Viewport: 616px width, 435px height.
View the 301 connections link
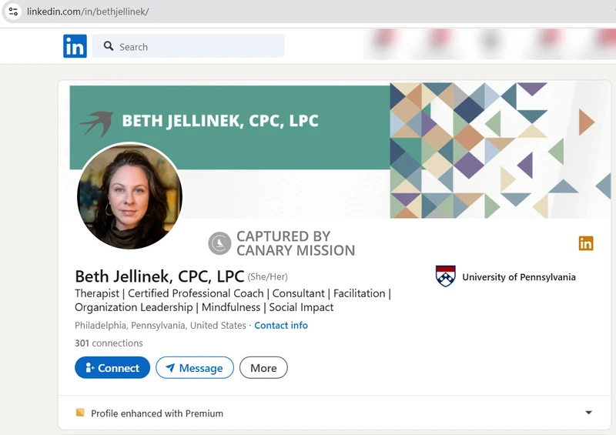(x=109, y=343)
